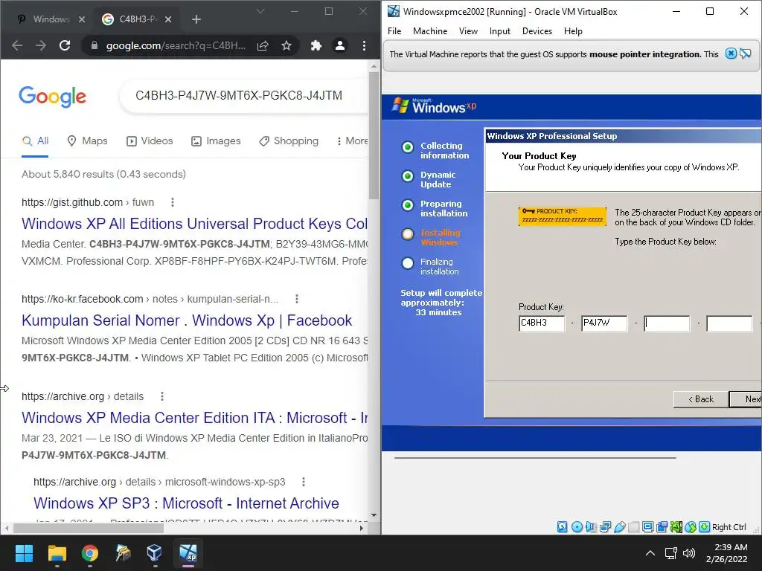Open the Windows Start menu
Image resolution: width=762 pixels, height=571 pixels.
[x=24, y=553]
